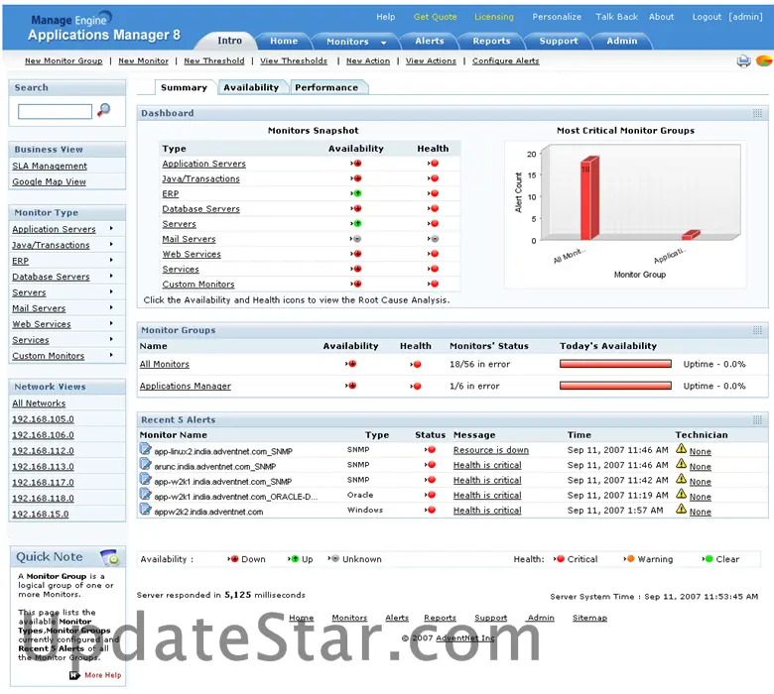Open SLA Management link
Viewport: 774px width, 694px height.
50,166
